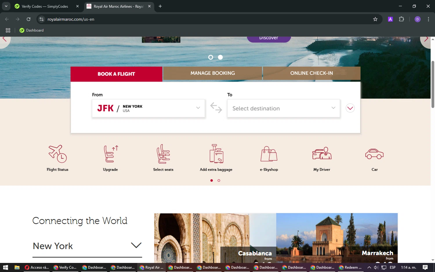
Task: Open the Redeem taskbar window
Action: pyautogui.click(x=350, y=267)
